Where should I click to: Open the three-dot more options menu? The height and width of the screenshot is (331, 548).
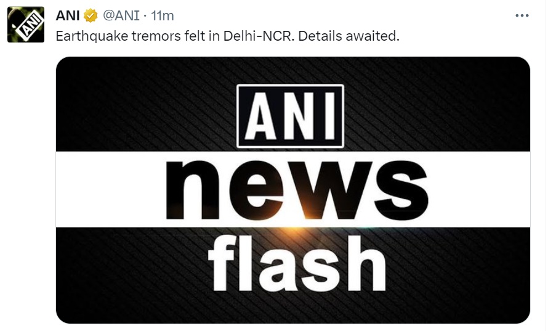click(x=521, y=16)
